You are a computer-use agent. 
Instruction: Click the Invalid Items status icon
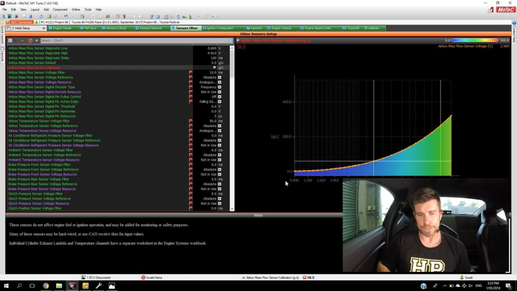(x=143, y=278)
